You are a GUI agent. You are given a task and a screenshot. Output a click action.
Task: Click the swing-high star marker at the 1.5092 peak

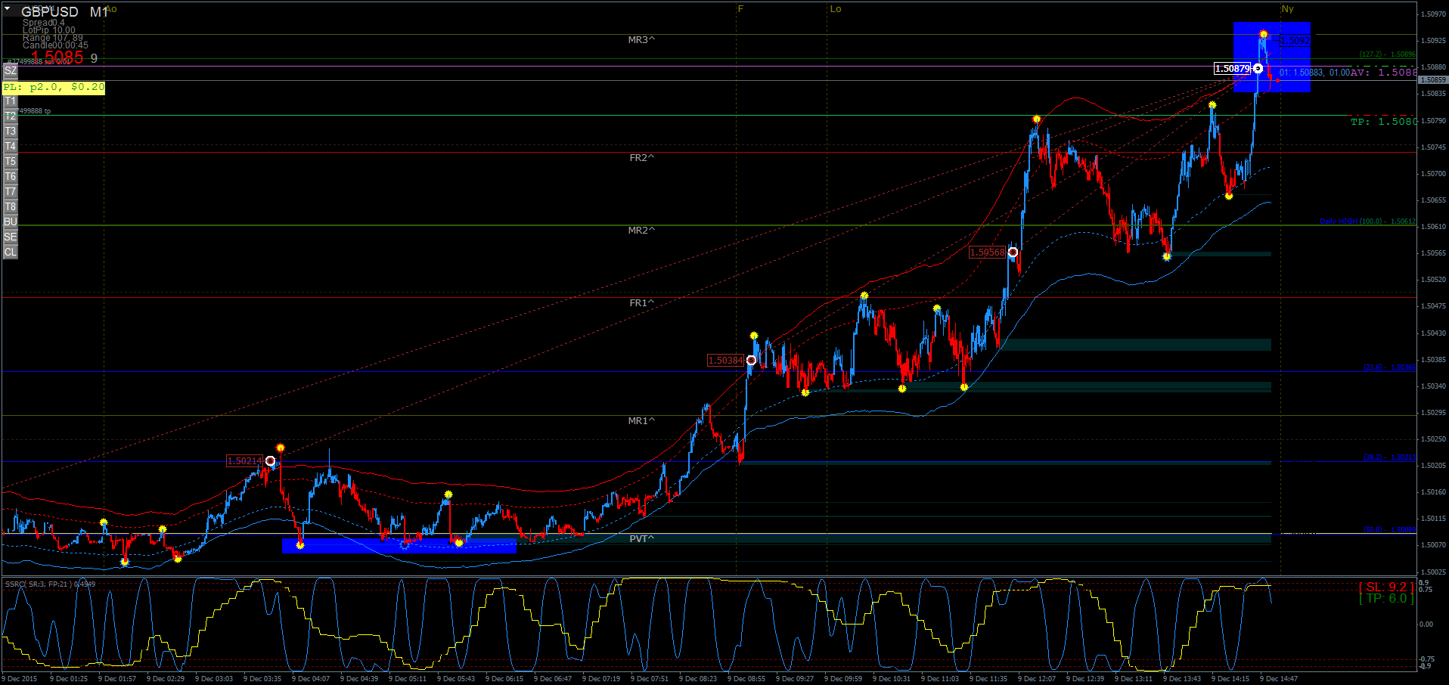[x=1264, y=34]
